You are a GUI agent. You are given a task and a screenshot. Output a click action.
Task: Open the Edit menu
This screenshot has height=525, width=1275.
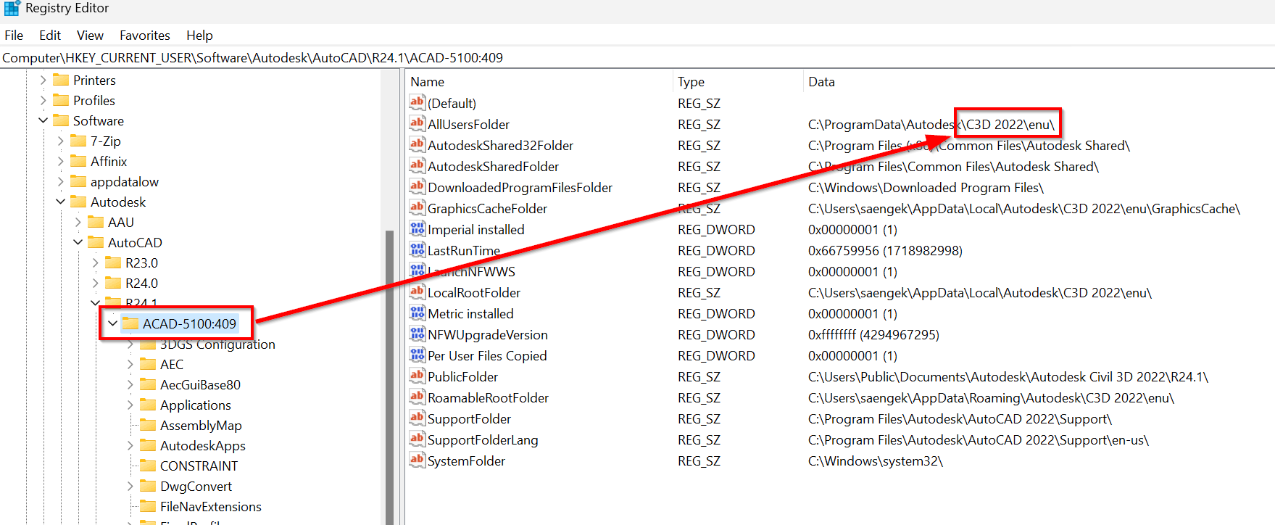click(50, 36)
